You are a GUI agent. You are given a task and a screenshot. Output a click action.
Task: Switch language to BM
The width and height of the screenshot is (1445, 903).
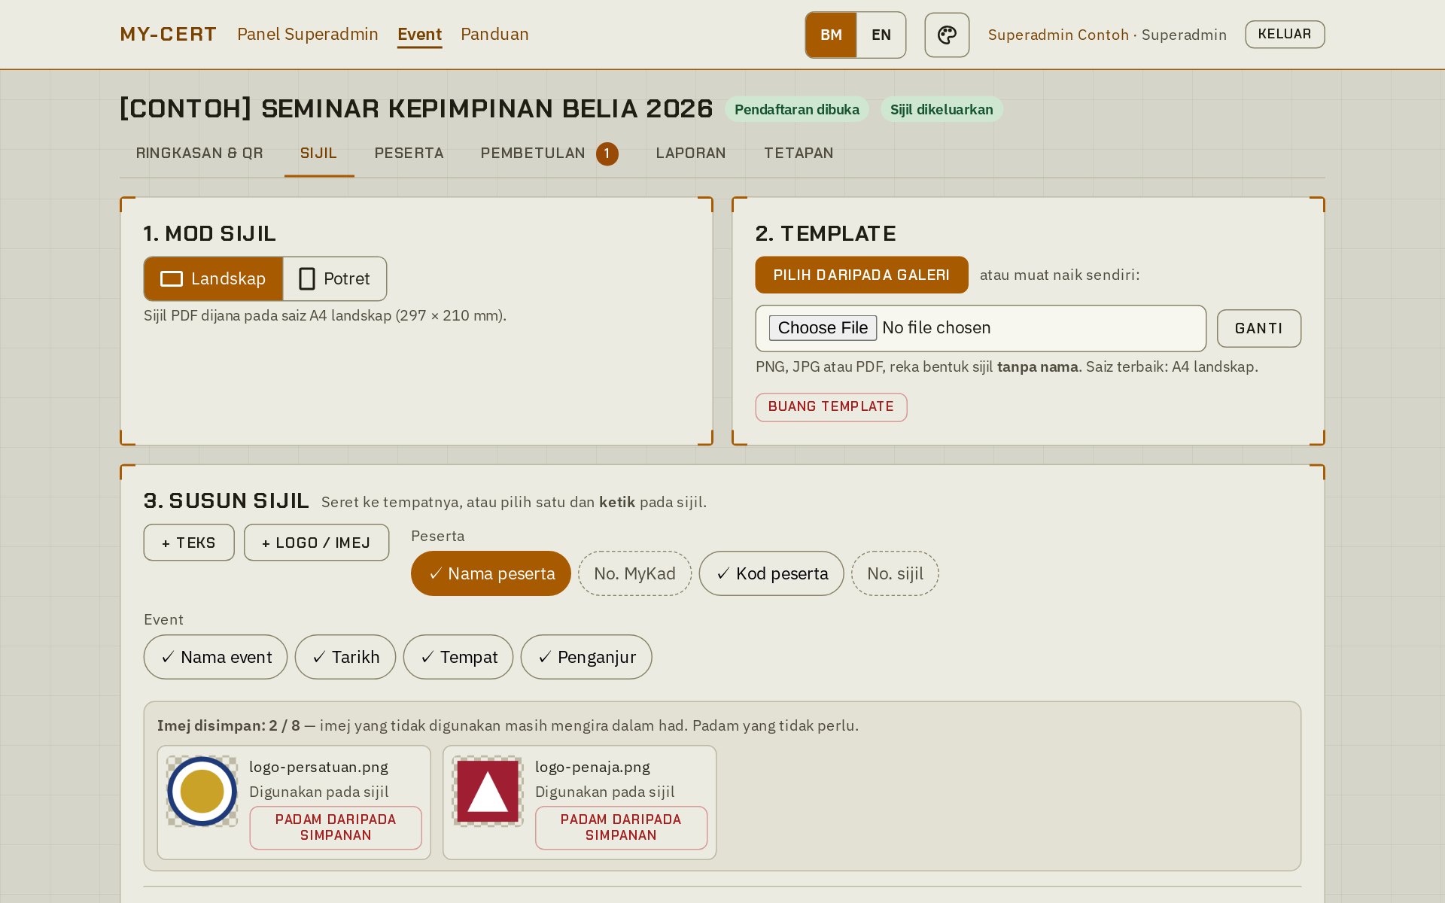point(831,35)
